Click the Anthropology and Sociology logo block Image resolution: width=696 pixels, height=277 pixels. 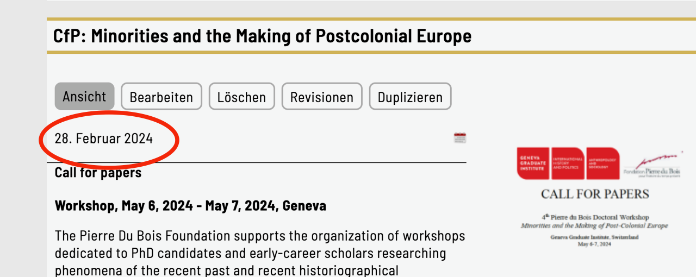[602, 163]
